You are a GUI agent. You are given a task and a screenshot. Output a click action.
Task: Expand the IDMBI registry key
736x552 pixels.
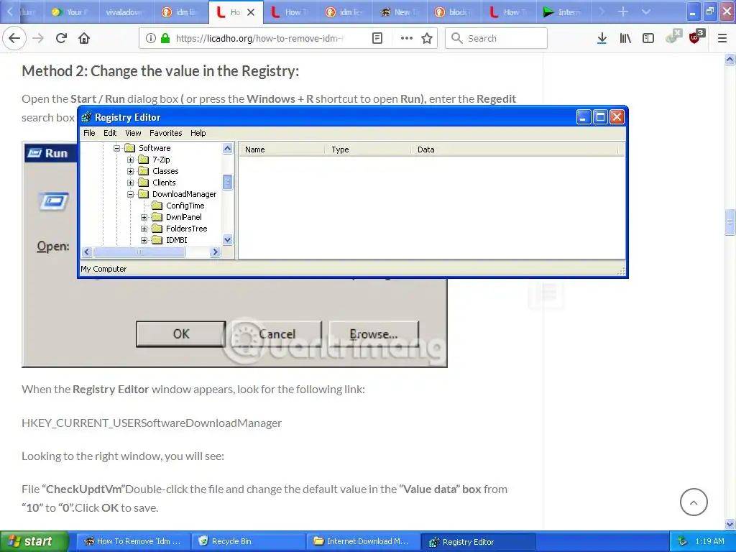[x=144, y=240]
